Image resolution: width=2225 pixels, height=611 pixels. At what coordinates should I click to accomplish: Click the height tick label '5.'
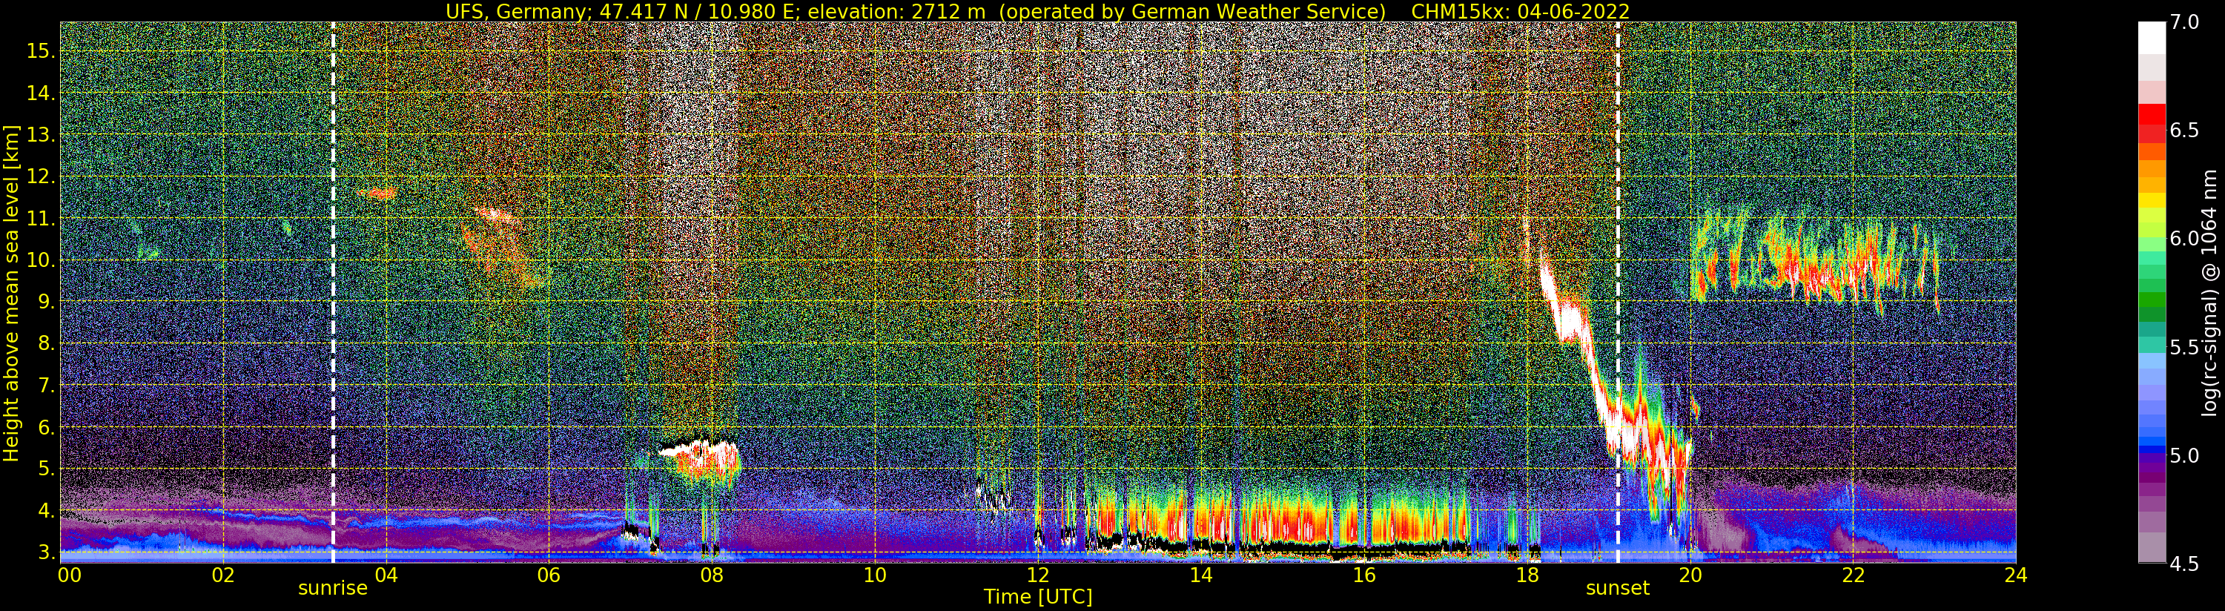point(47,469)
